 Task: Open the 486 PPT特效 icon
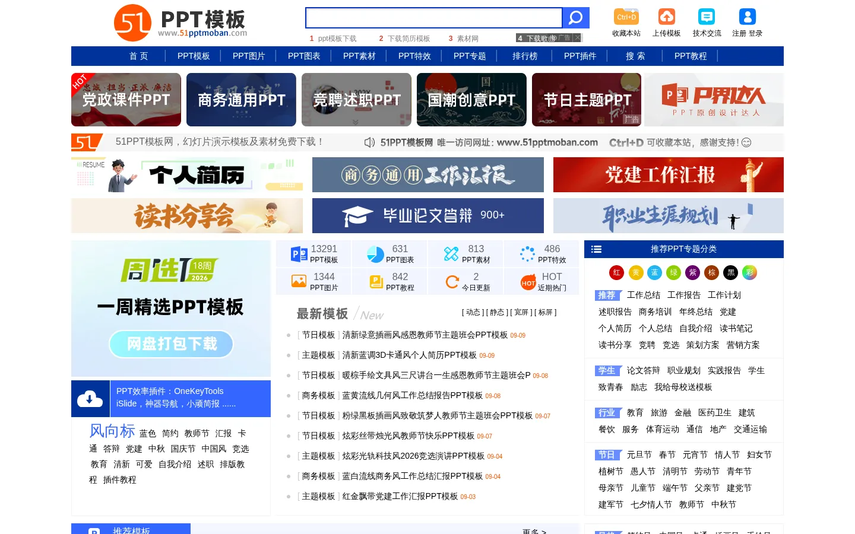pyautogui.click(x=527, y=255)
